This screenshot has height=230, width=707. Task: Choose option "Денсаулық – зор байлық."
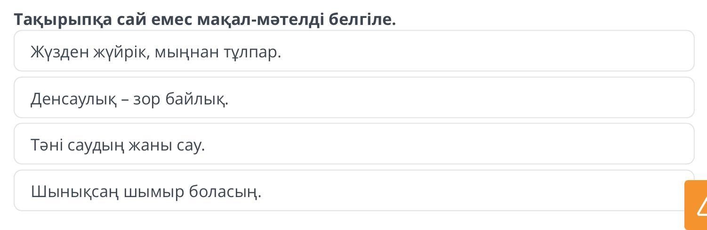coord(129,99)
